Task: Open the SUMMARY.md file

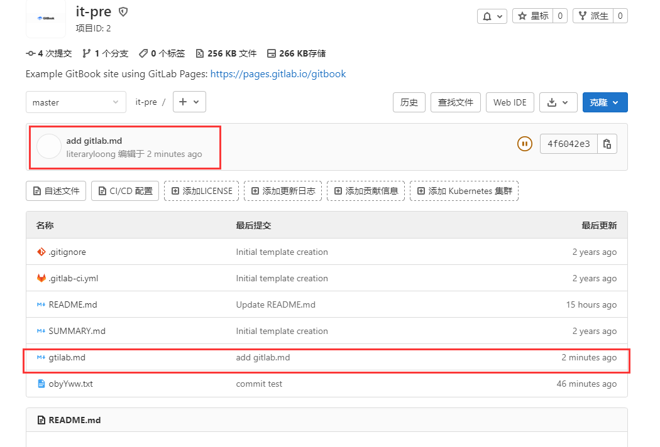Action: [x=77, y=331]
